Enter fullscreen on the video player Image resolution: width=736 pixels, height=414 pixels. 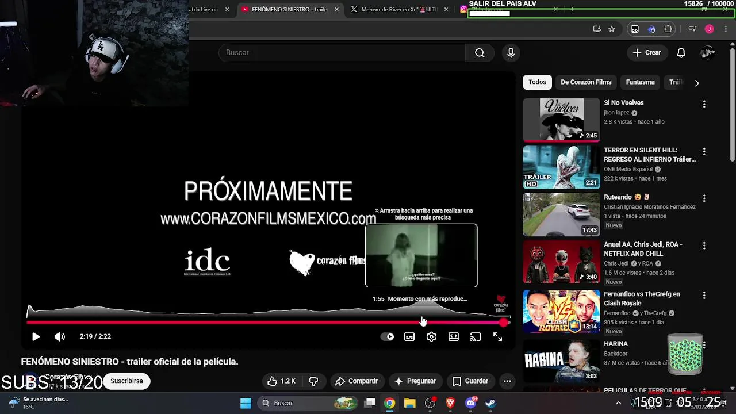[498, 337]
